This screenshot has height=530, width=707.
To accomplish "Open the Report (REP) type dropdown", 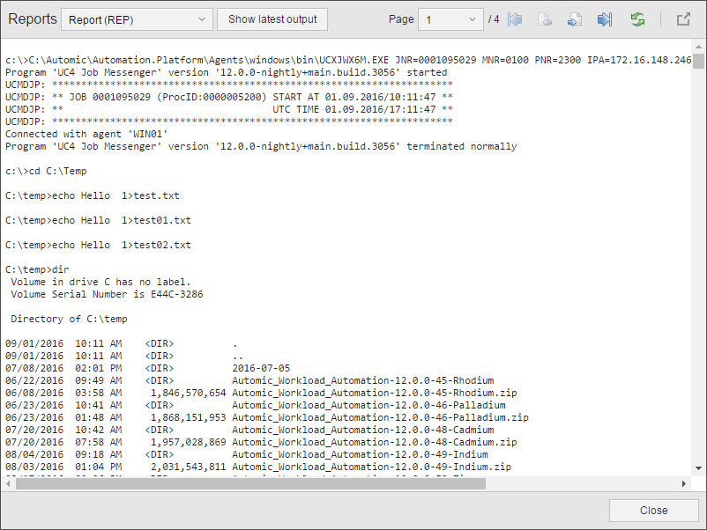I will tap(137, 20).
